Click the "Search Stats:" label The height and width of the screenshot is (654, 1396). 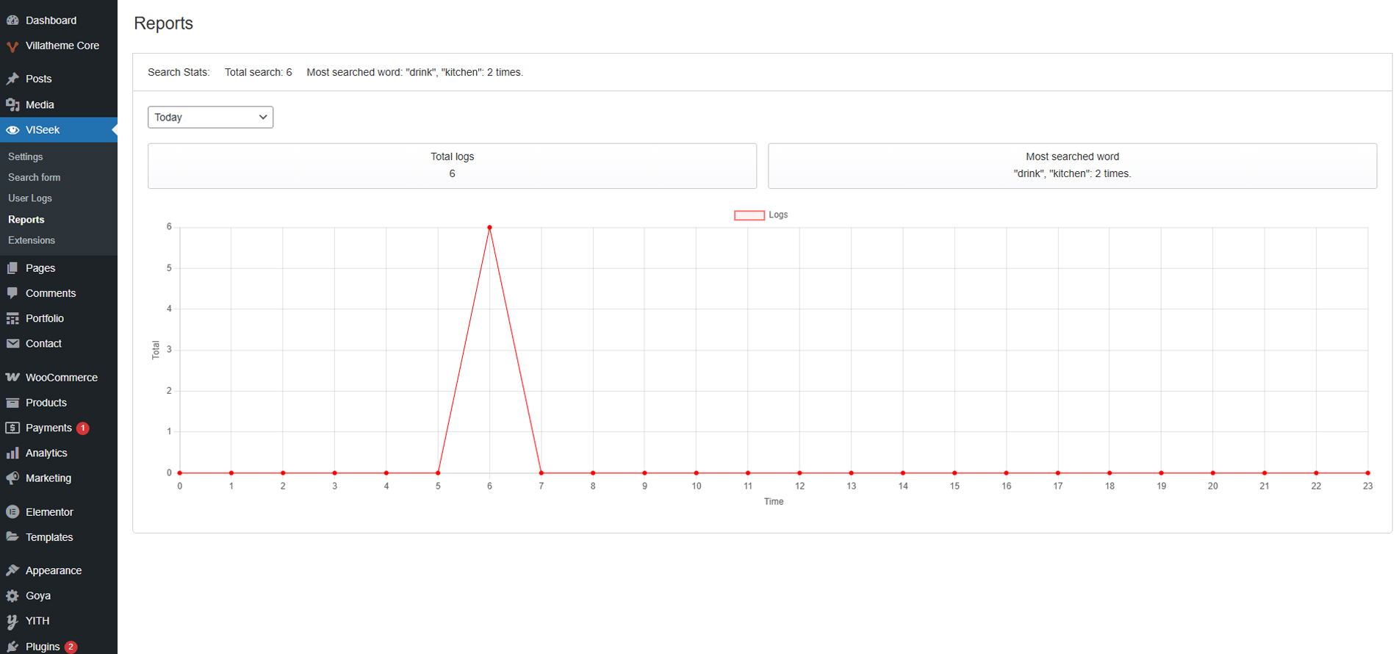[179, 72]
